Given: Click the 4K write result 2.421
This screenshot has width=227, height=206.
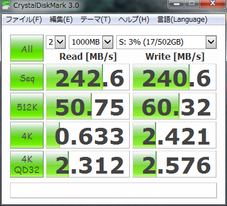Looking at the screenshot, I should click(174, 135).
